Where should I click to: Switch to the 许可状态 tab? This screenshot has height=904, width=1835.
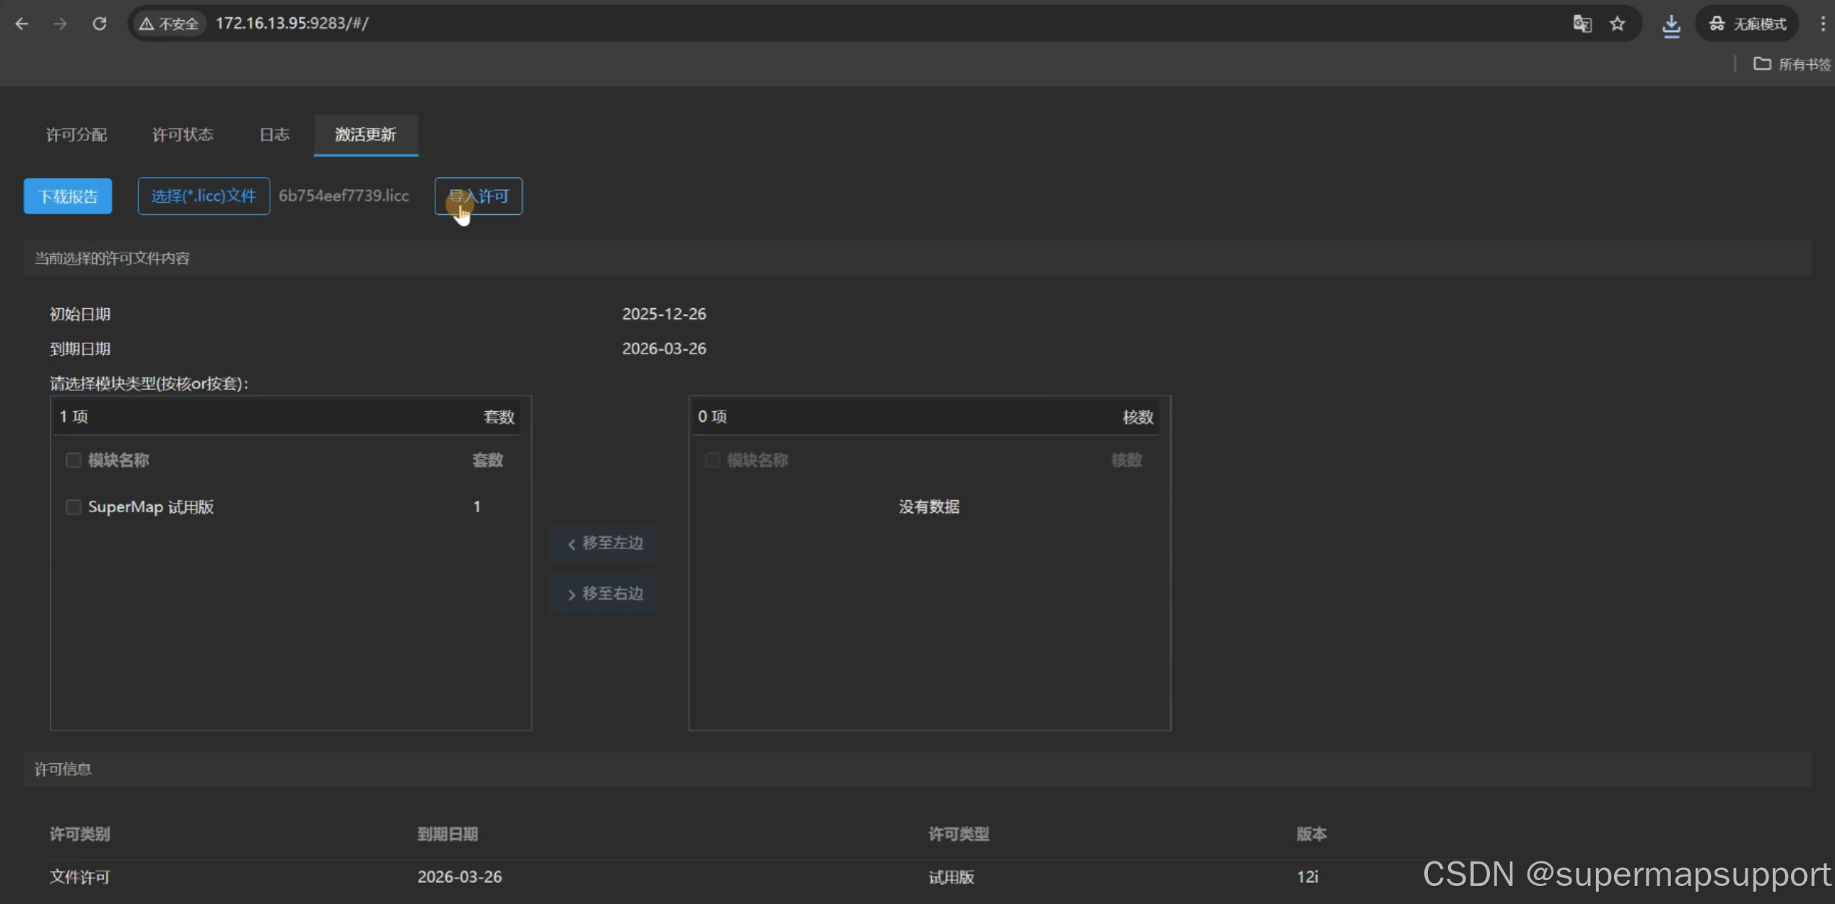(x=183, y=134)
